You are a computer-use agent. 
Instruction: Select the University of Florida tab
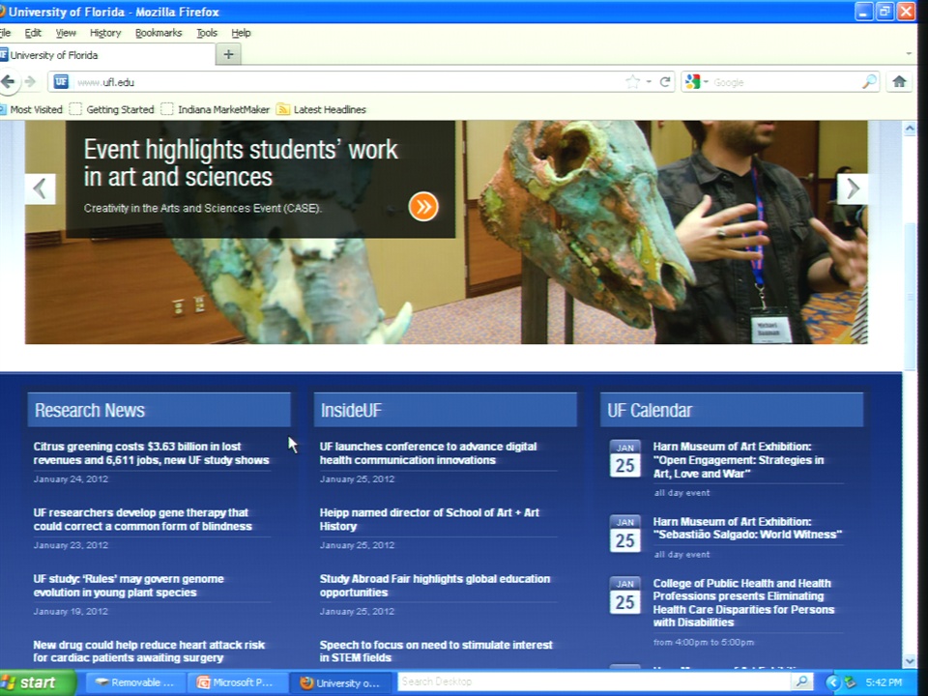[106, 55]
